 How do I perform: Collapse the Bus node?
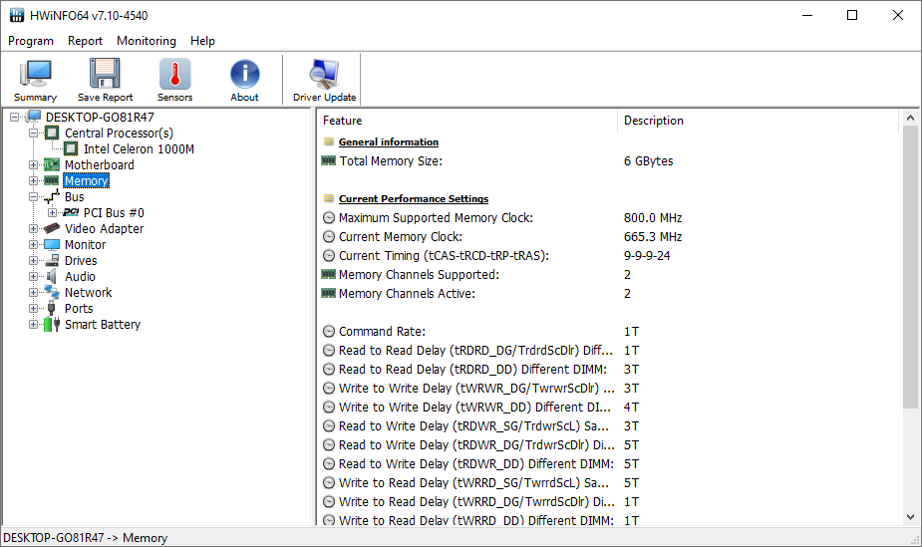coord(34,196)
